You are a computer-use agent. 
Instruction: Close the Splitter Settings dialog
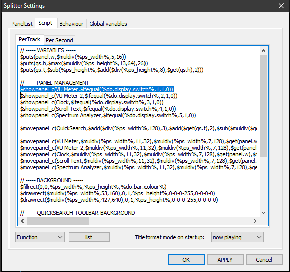click(281, 6)
